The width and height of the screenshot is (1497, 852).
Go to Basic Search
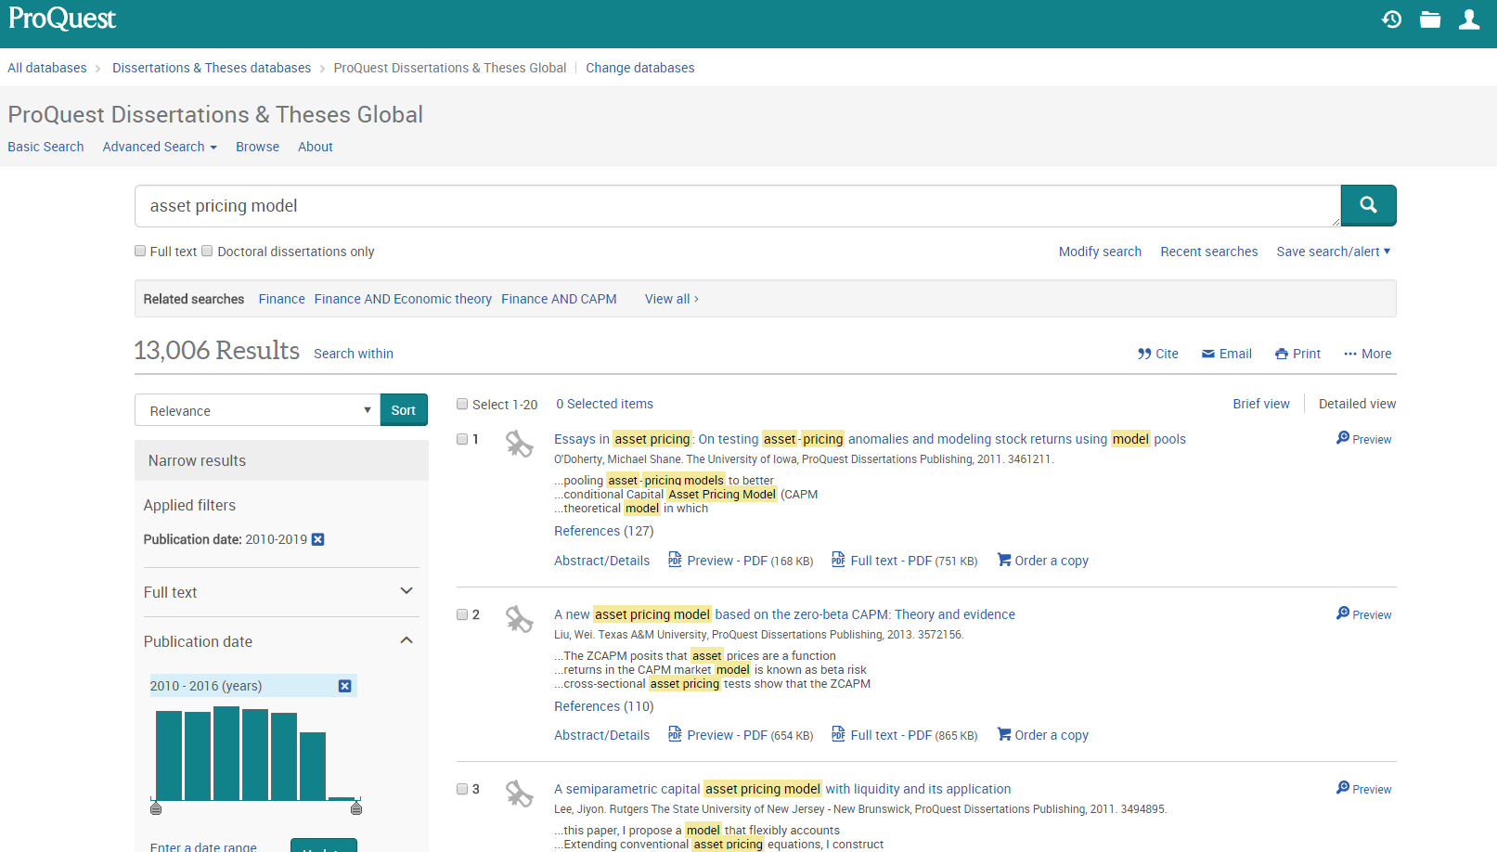(x=45, y=147)
